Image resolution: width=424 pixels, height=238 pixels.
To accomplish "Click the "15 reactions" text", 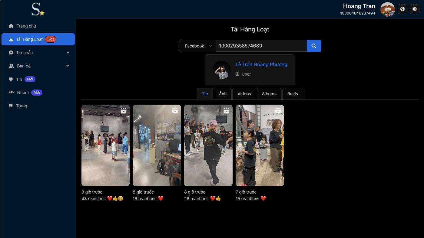I will [x=247, y=199].
